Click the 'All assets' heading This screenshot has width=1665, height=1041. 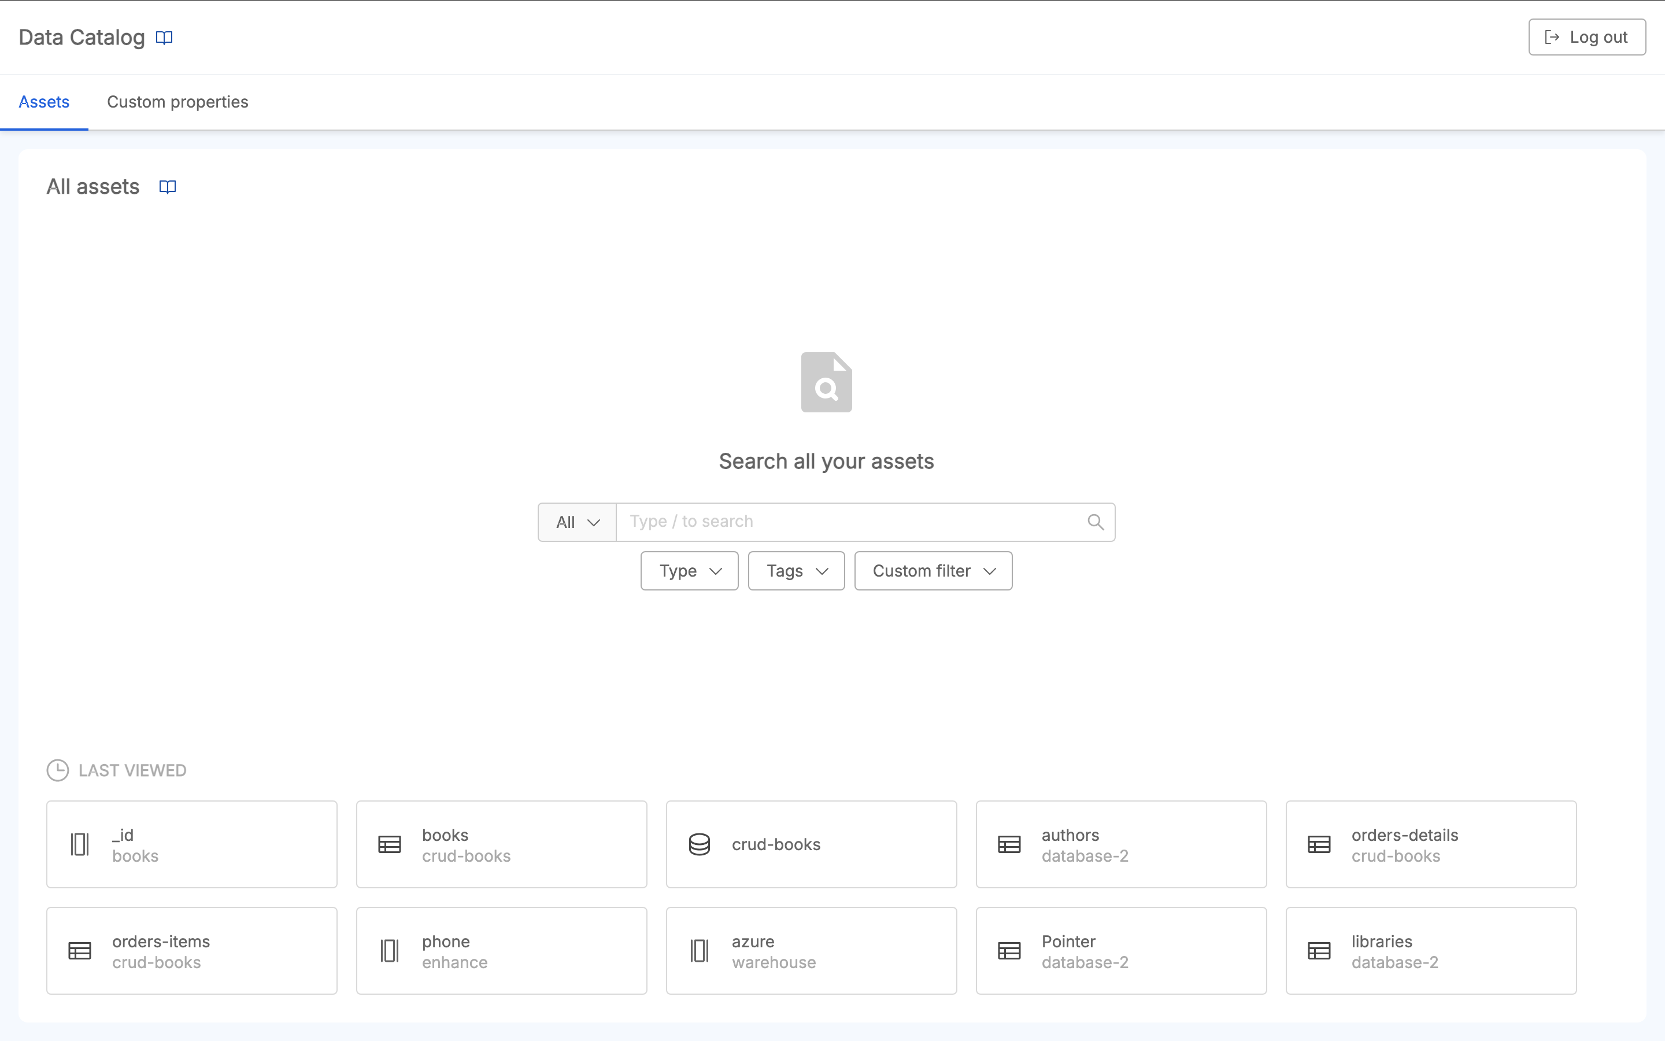[93, 187]
